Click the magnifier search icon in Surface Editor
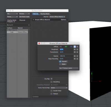This screenshot has width=111, height=107. [8, 25]
